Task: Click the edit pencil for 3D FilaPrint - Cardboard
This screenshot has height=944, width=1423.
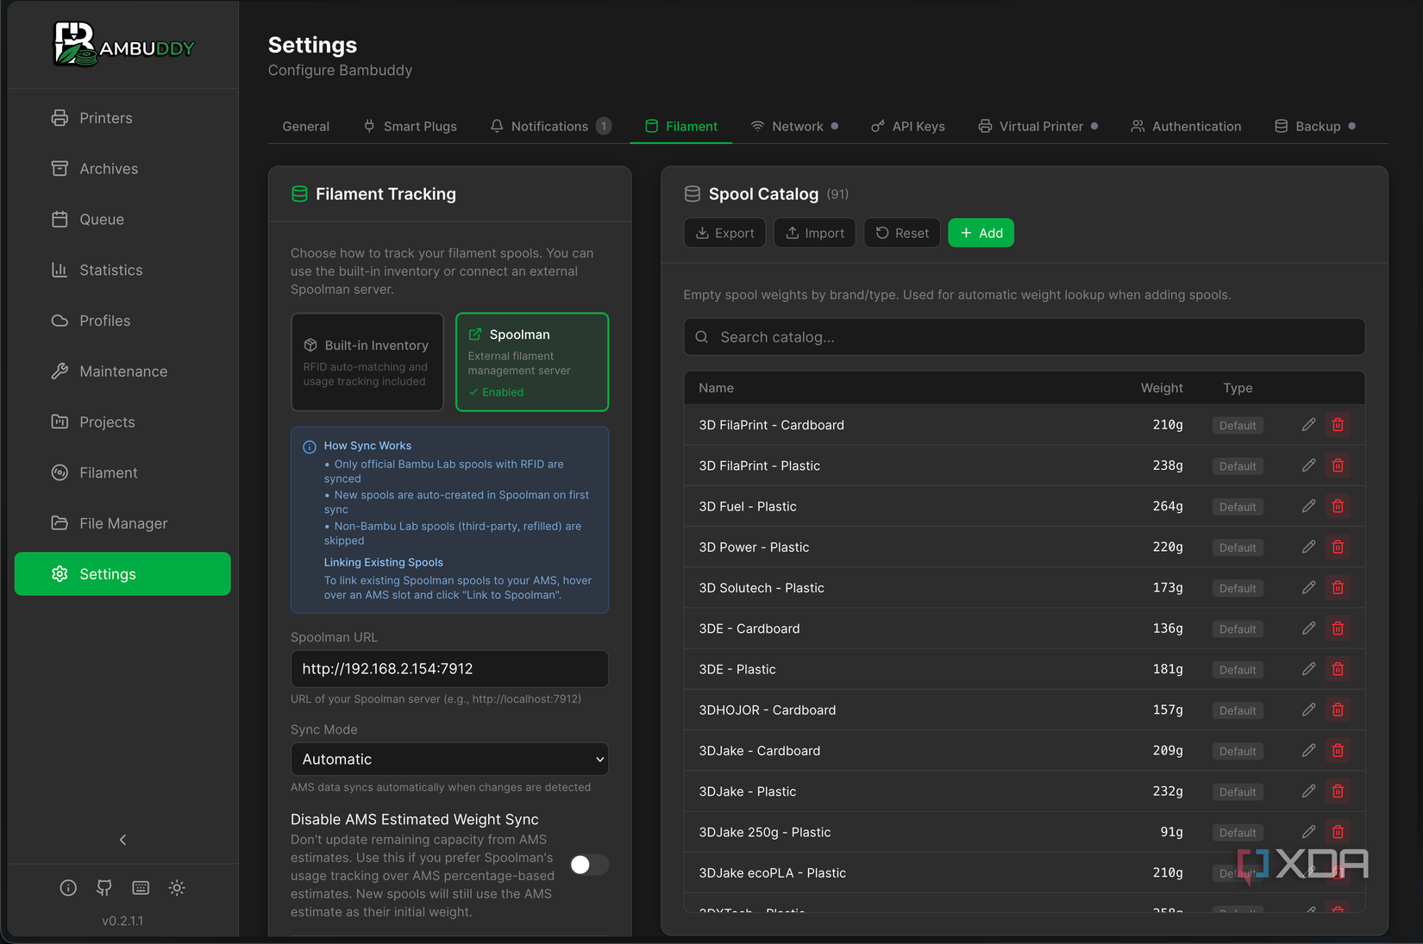Action: [x=1308, y=425]
